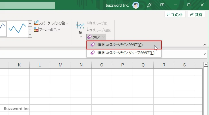Viewport: 209px width, 115px height.
Task: Minimize the Excel window
Action: click(176, 5)
